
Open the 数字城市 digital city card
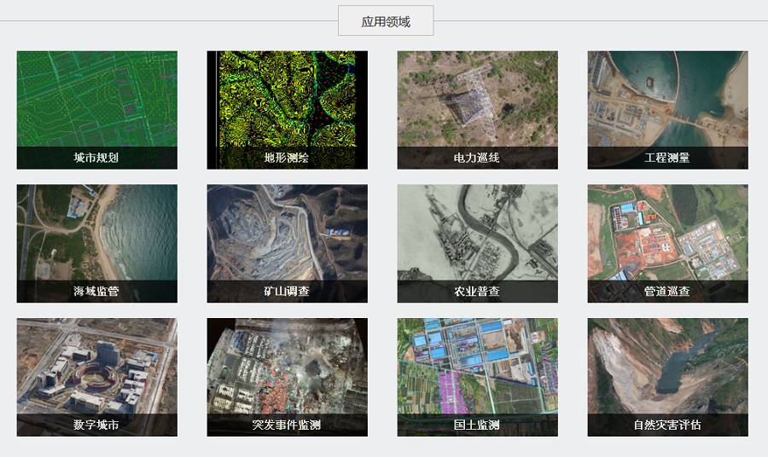click(x=97, y=377)
